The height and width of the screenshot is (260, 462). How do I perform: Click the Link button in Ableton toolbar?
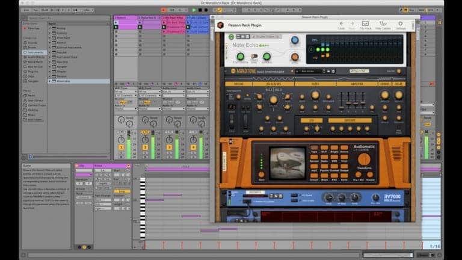(x=26, y=10)
